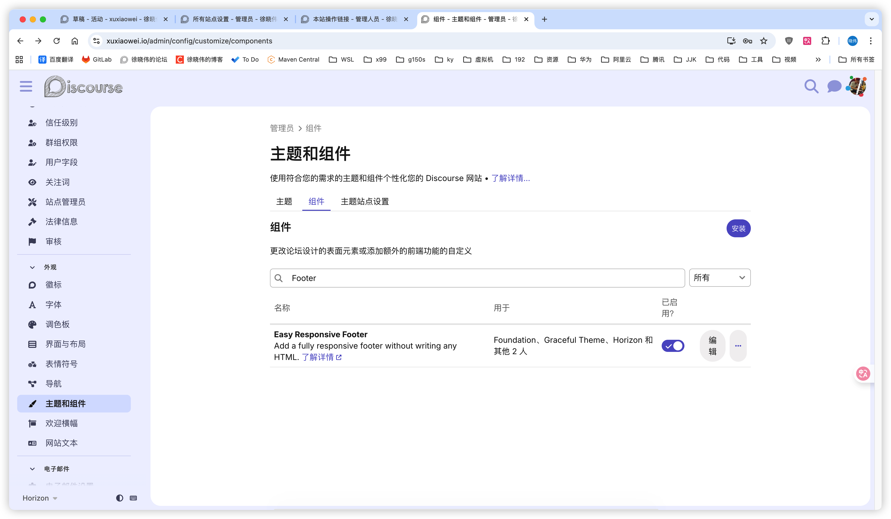This screenshot has width=891, height=519.
Task: Open 调色板 in the sidebar
Action: (57, 324)
